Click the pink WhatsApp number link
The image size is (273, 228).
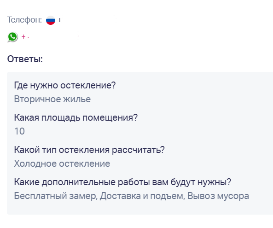tap(25, 37)
